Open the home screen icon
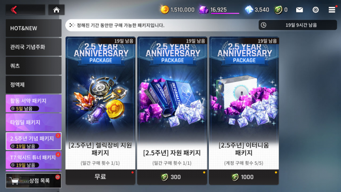 coord(56,10)
